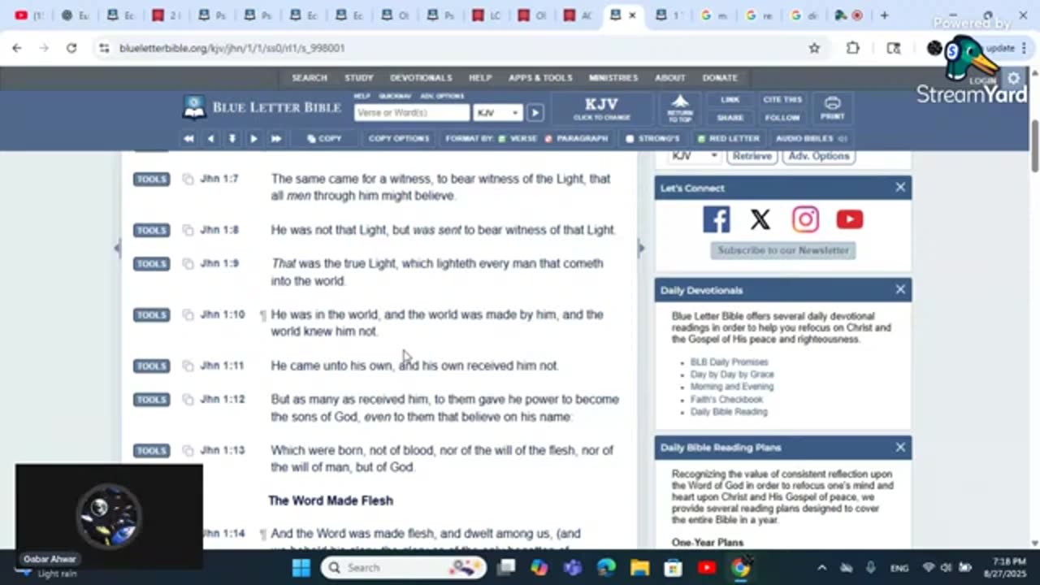The image size is (1040, 585).
Task: Click the Retrieve button
Action: tap(752, 156)
